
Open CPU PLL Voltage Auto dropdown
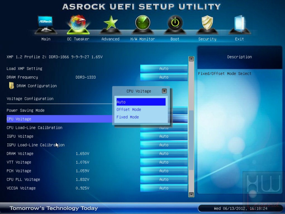[x=164, y=179]
